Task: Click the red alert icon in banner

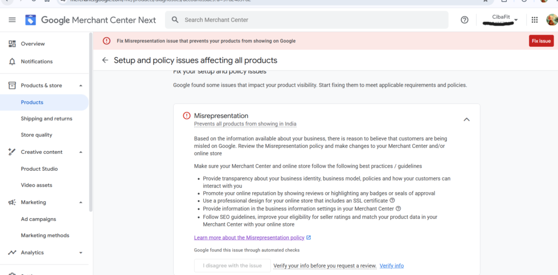Action: pyautogui.click(x=106, y=41)
